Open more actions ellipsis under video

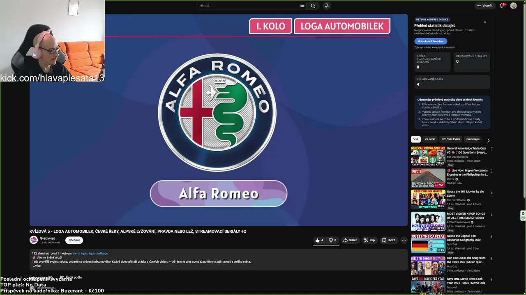404,240
